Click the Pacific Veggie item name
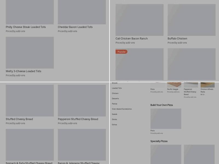 172,89
